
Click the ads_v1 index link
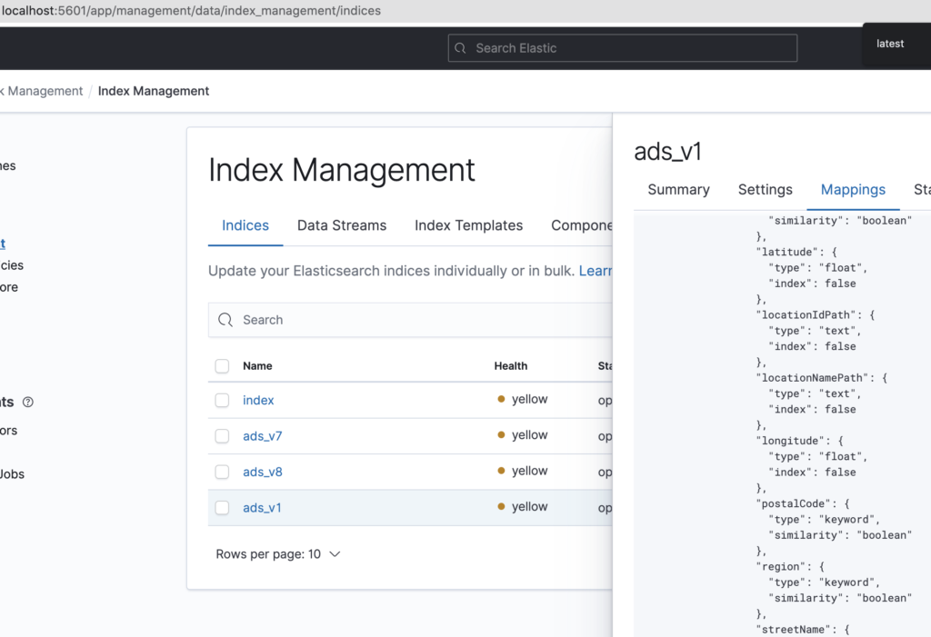pyautogui.click(x=262, y=508)
